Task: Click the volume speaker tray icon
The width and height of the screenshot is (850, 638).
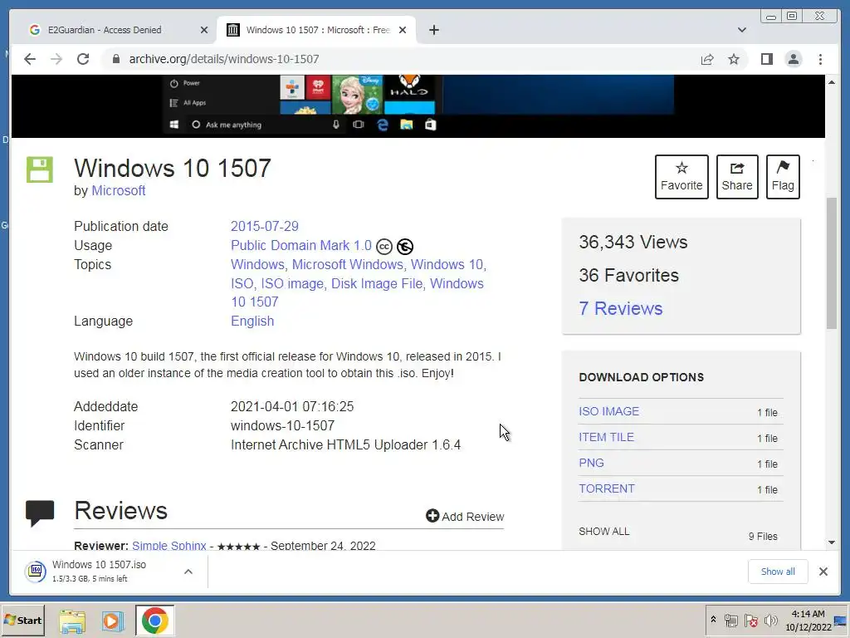Action: [x=770, y=621]
